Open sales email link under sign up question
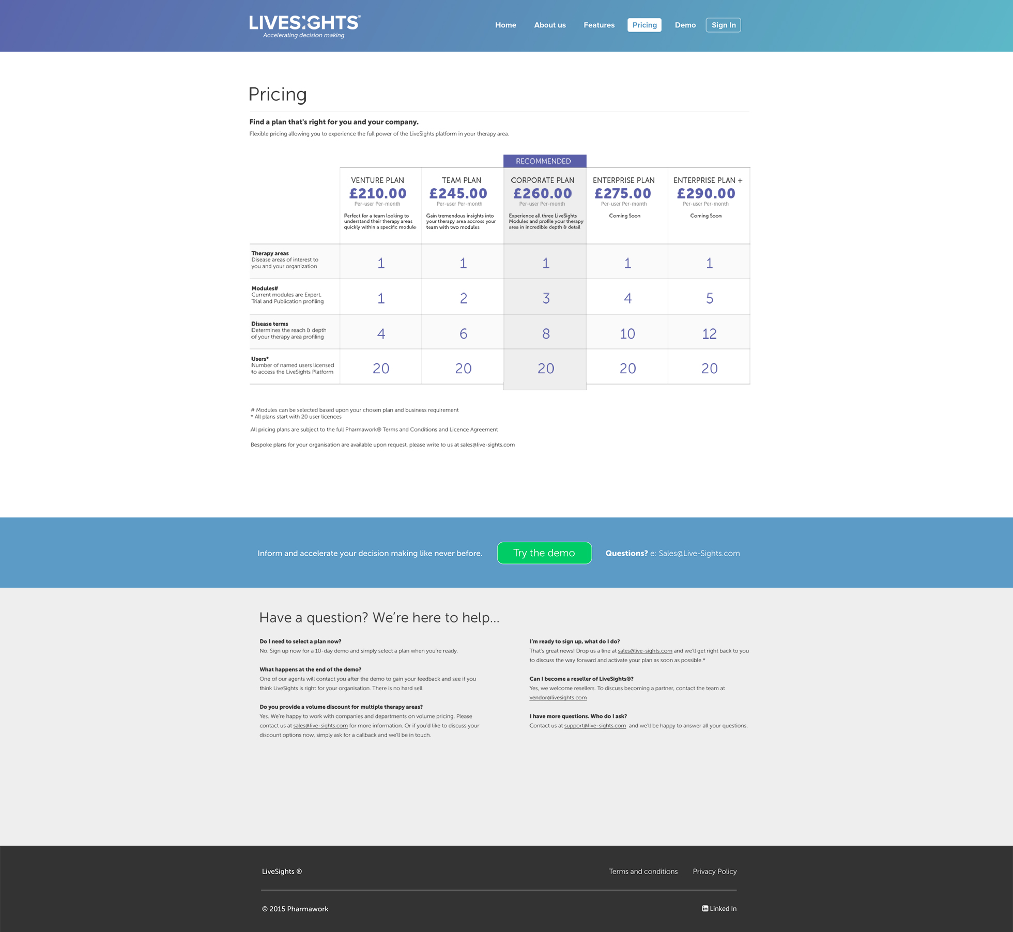1013x932 pixels. [x=644, y=651]
